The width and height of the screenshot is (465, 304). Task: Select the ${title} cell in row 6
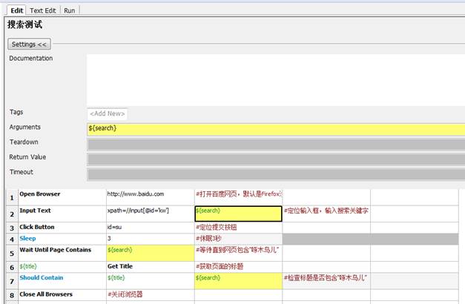(62, 267)
